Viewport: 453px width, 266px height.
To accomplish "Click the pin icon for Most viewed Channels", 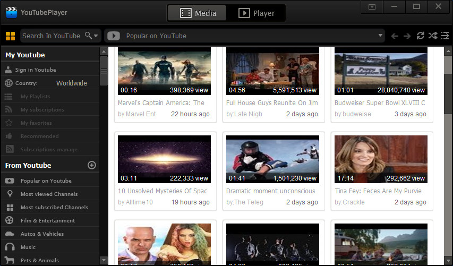I will tap(10, 194).
